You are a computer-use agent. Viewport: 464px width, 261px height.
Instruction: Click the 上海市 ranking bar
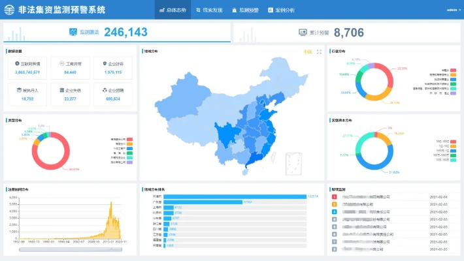(x=169, y=207)
